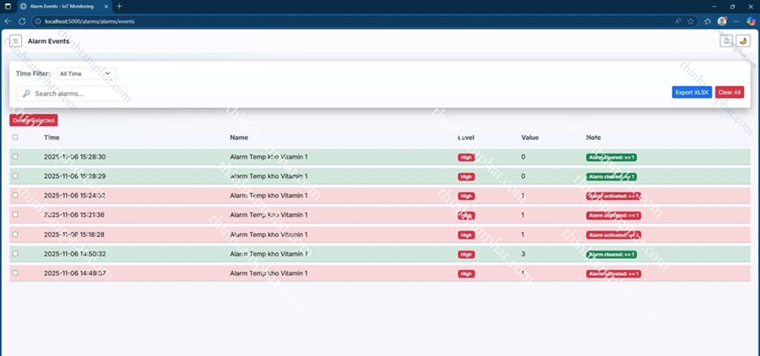The image size is (760, 356).
Task: Check the 14:50:32 alarm row checkbox
Action: (15, 254)
